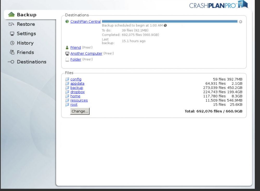260x191 pixels.
Task: Select the 'Total: 692,076 files / 660.9GB' text
Action: tap(213, 111)
